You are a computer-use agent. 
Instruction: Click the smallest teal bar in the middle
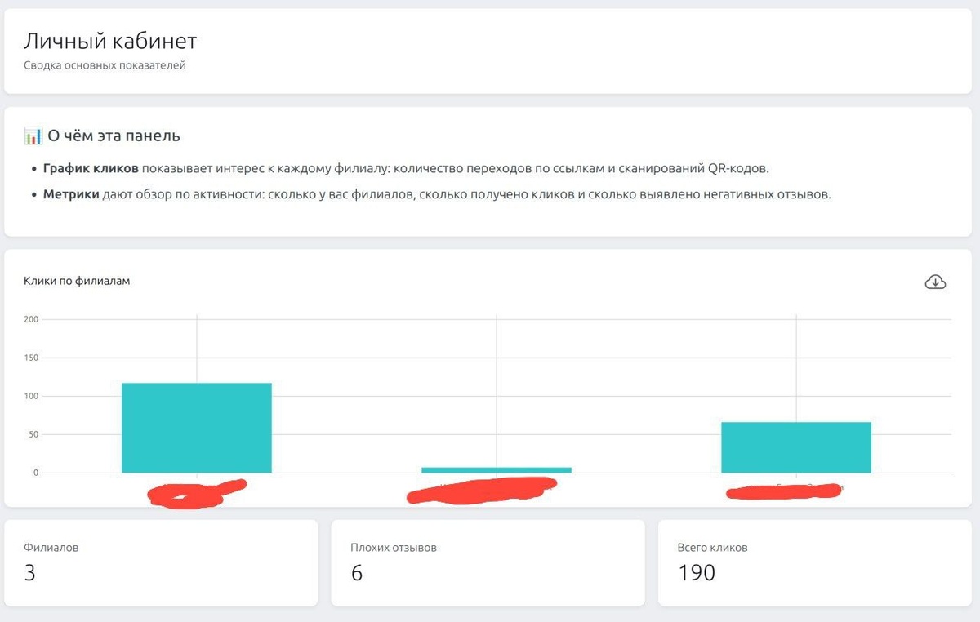tap(497, 470)
